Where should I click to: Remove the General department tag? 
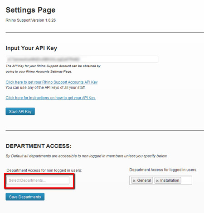click(x=134, y=180)
